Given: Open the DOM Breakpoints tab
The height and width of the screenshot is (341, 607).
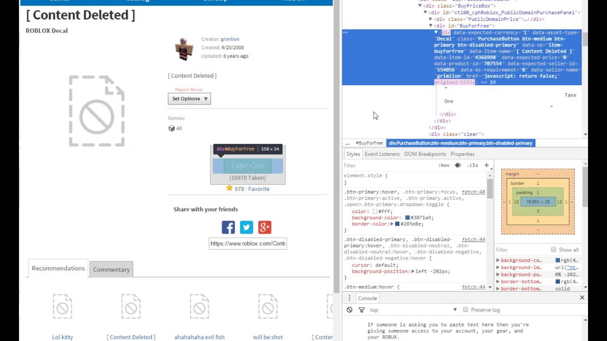Looking at the screenshot, I should [x=425, y=154].
